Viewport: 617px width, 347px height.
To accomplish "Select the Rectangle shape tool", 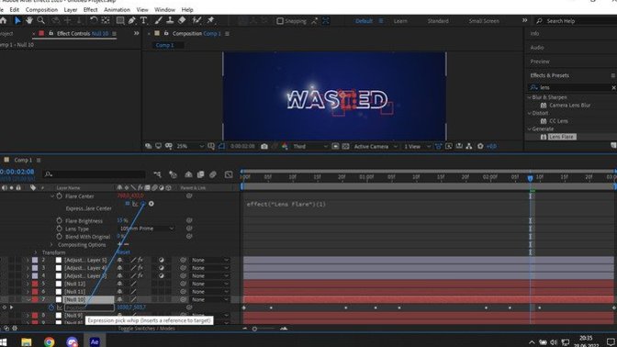I will click(120, 20).
